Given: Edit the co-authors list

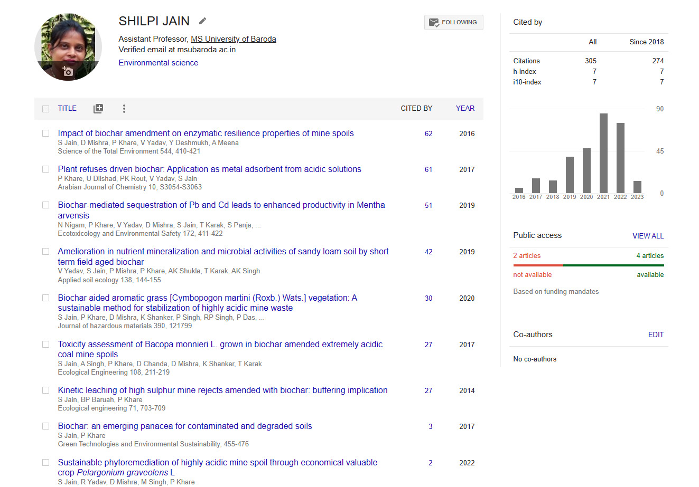Looking at the screenshot, I should point(656,335).
